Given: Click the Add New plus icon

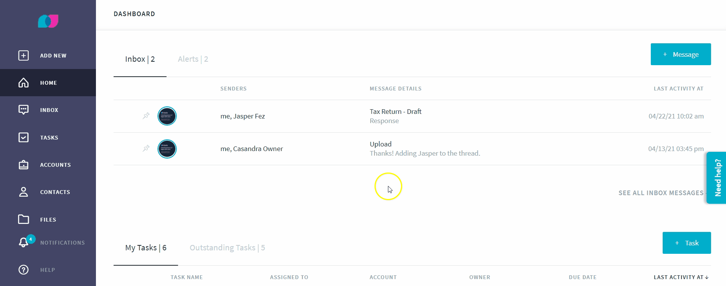Looking at the screenshot, I should coord(23,56).
